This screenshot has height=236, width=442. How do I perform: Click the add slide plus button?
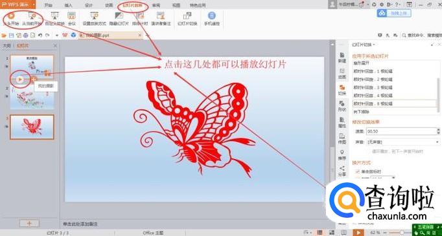point(29,223)
